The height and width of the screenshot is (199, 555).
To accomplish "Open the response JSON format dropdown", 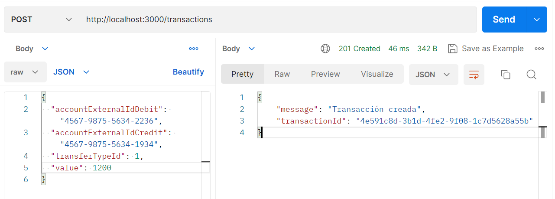I will click(433, 75).
